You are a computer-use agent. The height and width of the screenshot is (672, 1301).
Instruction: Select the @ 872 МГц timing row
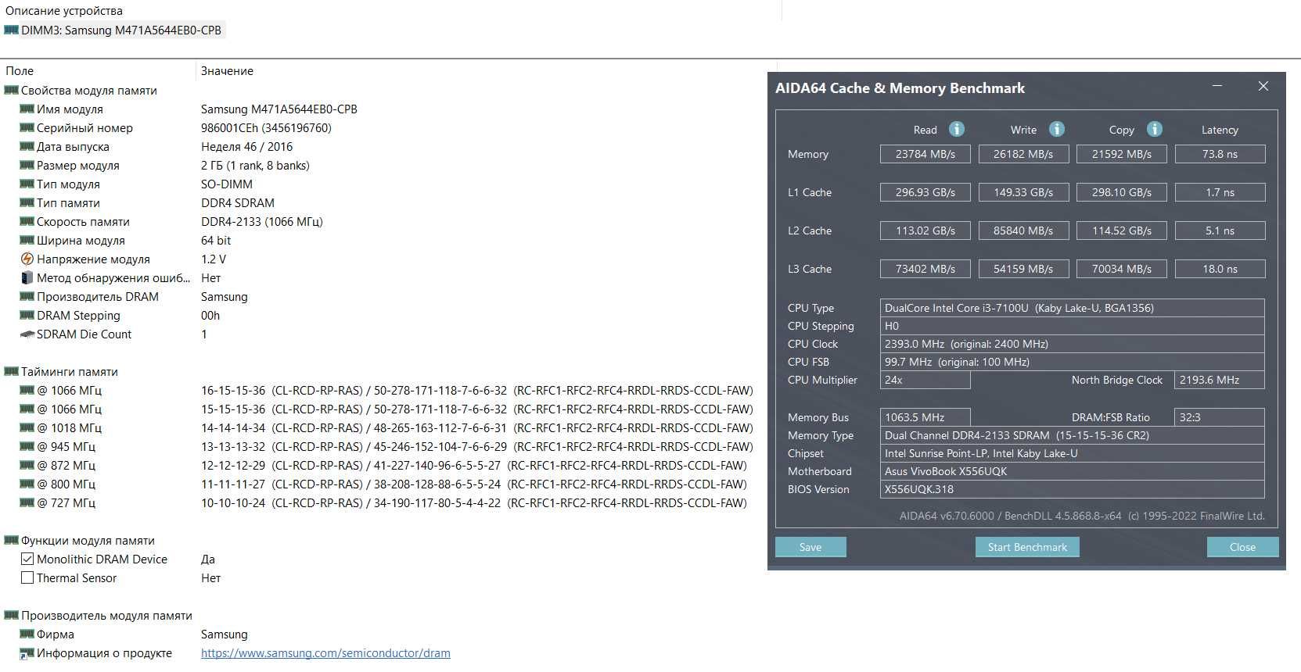383,466
